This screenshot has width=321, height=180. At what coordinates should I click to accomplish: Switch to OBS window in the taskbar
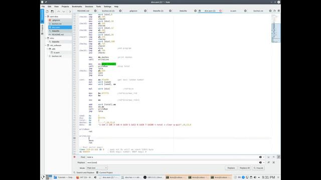153,177
